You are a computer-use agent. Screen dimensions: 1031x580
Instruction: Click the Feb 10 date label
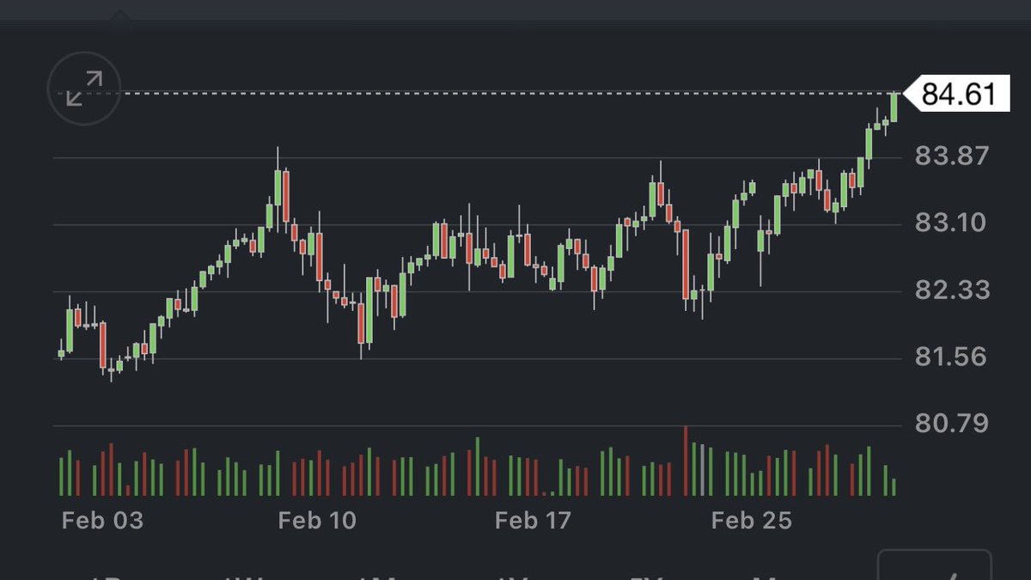(x=317, y=521)
